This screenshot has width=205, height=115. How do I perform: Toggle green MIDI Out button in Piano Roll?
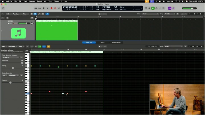tap(40, 47)
